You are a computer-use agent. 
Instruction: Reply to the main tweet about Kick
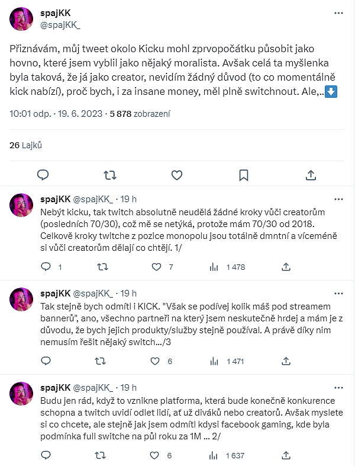(43, 175)
